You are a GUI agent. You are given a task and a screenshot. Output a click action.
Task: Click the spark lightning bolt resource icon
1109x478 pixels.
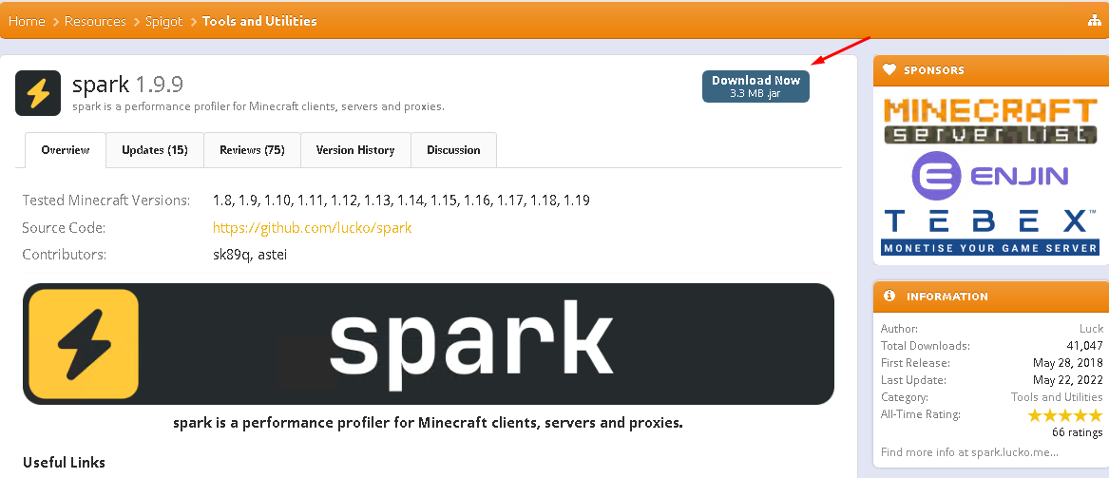pos(37,92)
